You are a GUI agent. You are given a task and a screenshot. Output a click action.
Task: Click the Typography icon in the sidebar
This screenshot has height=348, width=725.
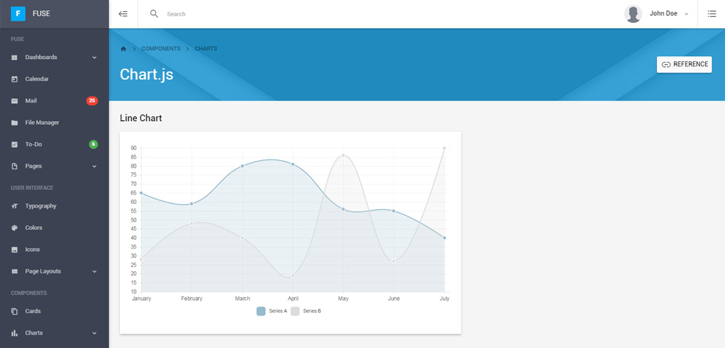14,206
